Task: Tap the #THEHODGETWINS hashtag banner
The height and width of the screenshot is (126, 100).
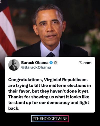Action: click(50, 119)
